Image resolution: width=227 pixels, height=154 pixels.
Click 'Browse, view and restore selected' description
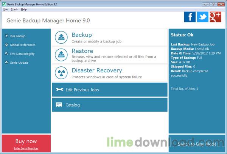click(113, 58)
